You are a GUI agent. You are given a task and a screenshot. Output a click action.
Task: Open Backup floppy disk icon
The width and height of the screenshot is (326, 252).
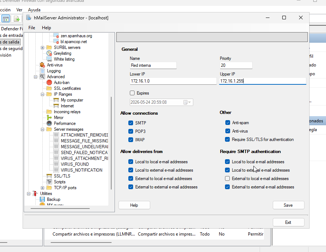(42, 199)
